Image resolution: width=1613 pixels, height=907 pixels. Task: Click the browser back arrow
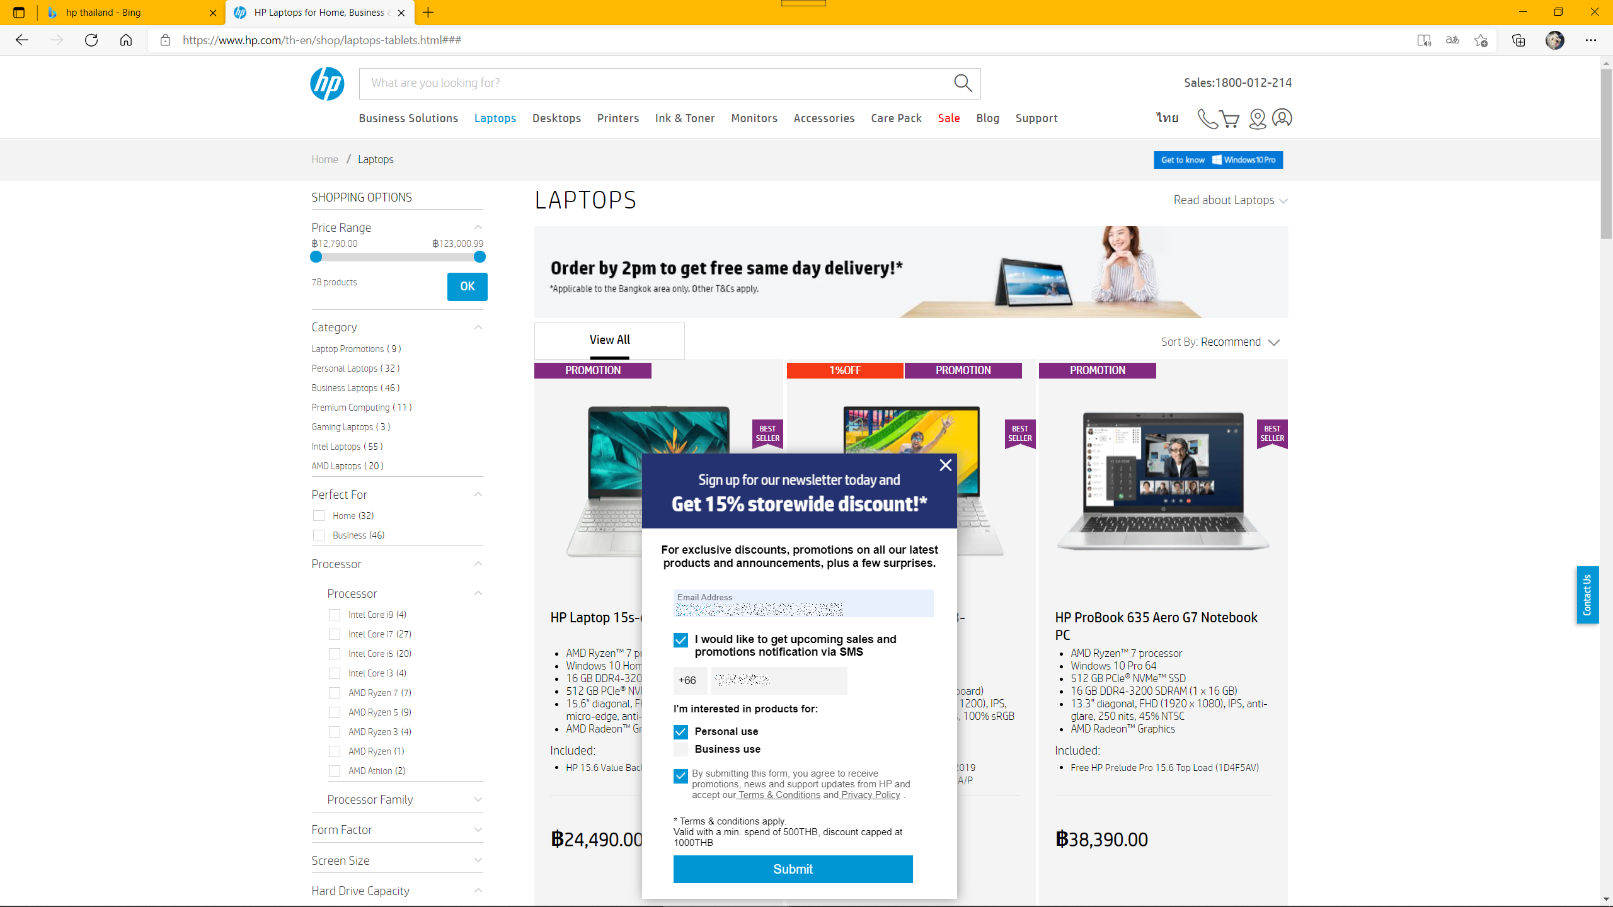coord(22,40)
